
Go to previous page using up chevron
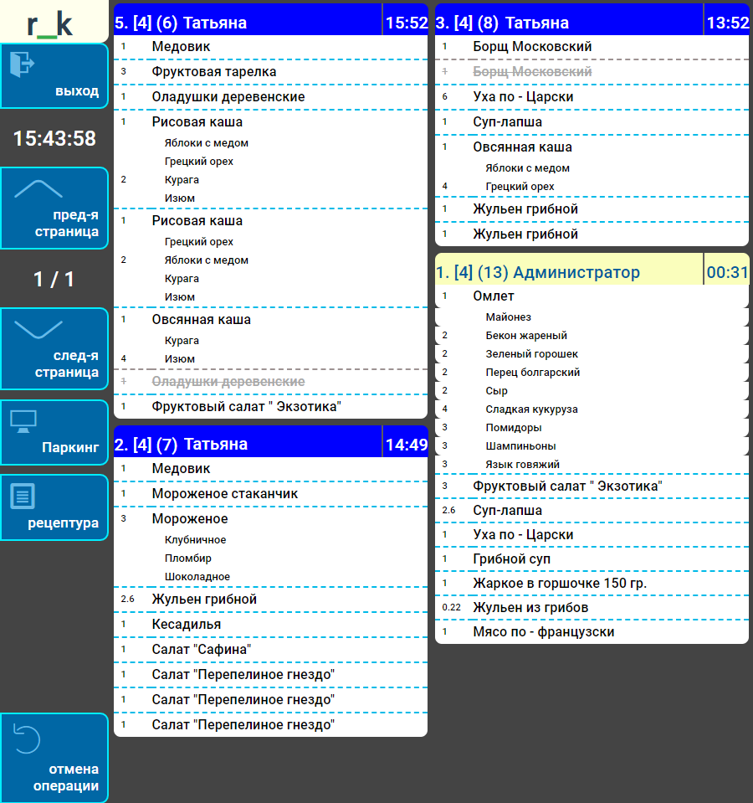point(38,189)
